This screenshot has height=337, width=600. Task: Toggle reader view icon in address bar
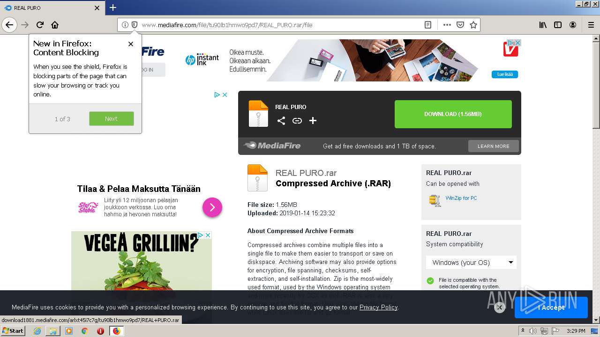click(428, 25)
